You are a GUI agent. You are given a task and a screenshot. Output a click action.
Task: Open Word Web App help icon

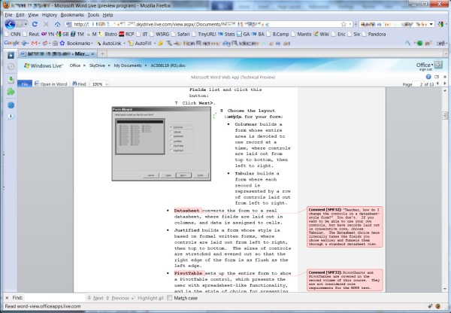pyautogui.click(x=428, y=77)
